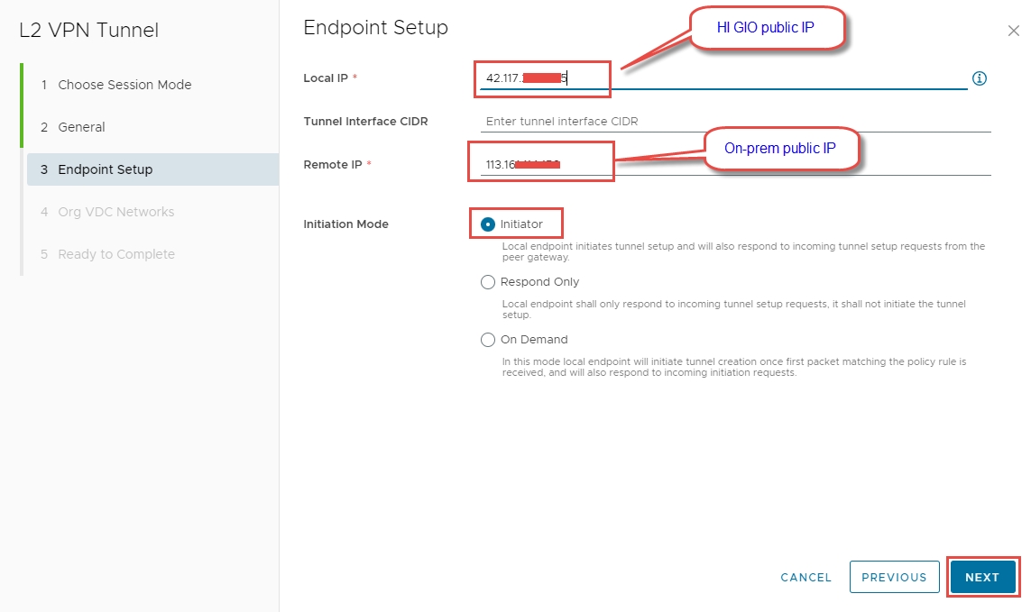Click the HI GIO public IP callout
1031x612 pixels.
(x=766, y=28)
